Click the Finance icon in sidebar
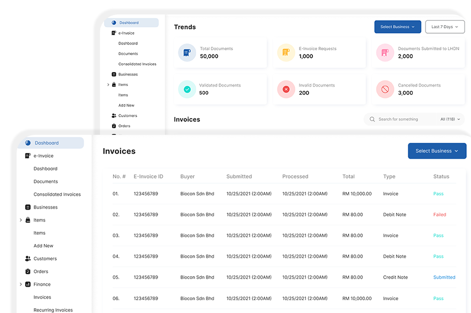The width and height of the screenshot is (471, 313). tap(28, 284)
